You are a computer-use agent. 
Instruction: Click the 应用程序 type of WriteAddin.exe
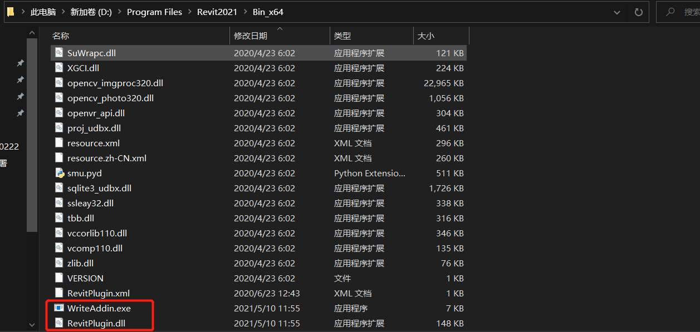click(x=351, y=308)
